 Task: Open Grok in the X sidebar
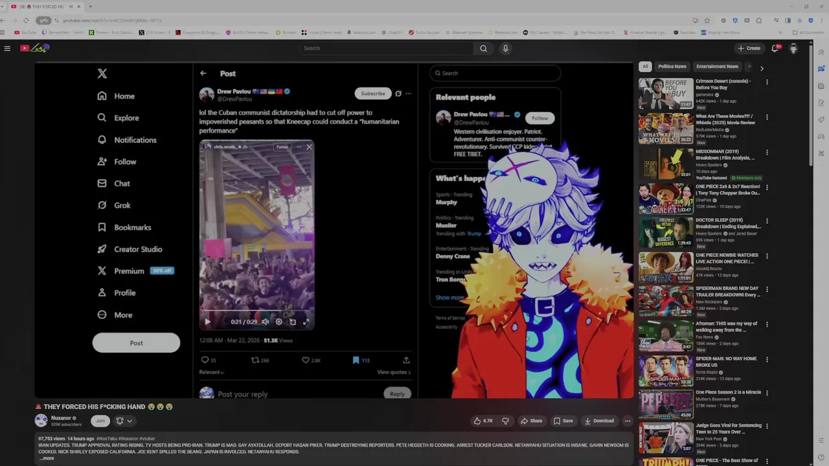pos(114,205)
